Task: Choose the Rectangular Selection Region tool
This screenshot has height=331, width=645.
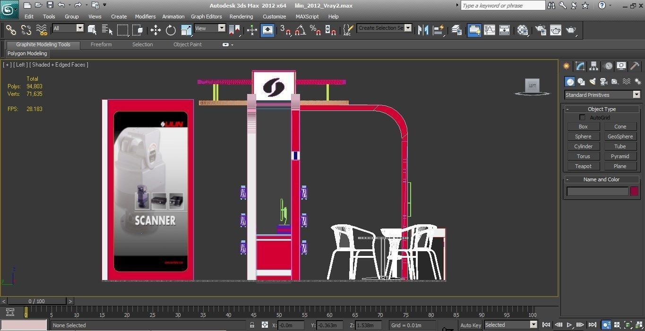Action: pyautogui.click(x=123, y=30)
